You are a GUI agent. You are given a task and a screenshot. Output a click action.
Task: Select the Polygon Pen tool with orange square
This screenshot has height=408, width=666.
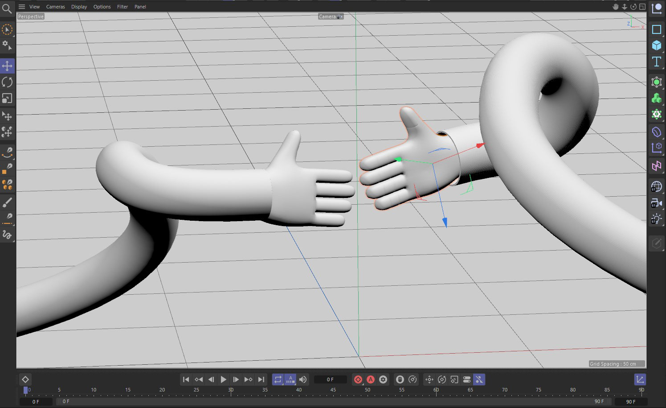[x=7, y=169]
